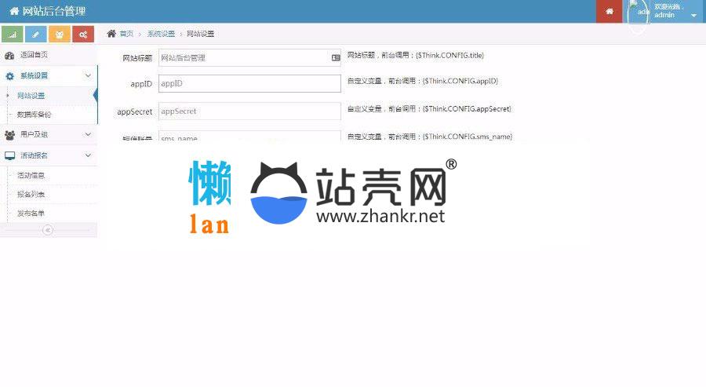The image size is (706, 387).
Task: Click the orange users shortcut button
Action: (x=60, y=35)
